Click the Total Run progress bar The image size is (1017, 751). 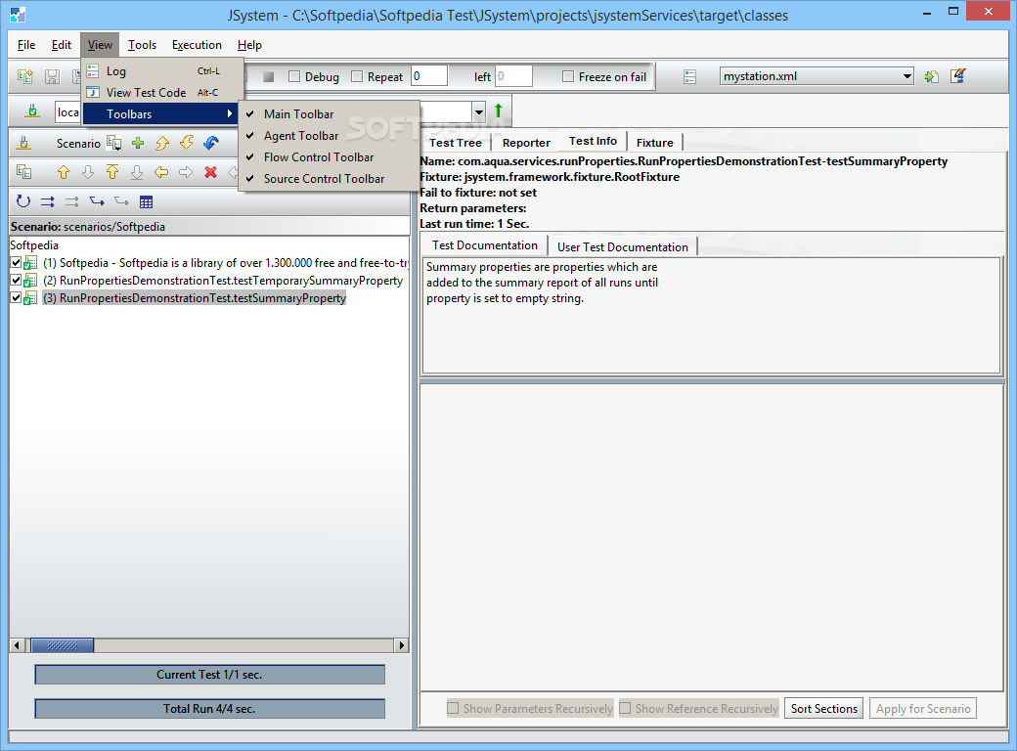[209, 709]
